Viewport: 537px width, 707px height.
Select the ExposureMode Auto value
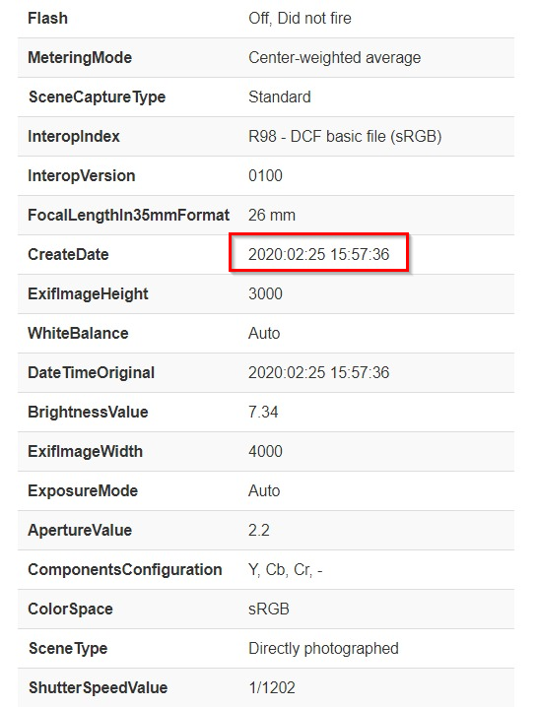click(264, 490)
